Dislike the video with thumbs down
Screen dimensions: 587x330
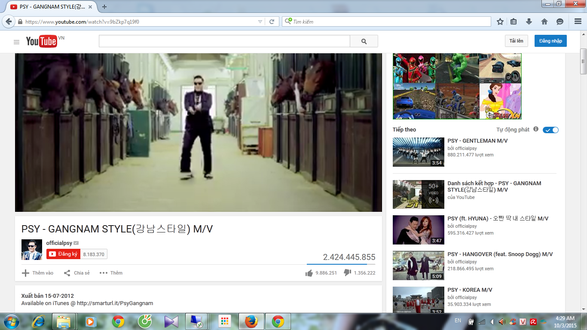[x=348, y=273]
